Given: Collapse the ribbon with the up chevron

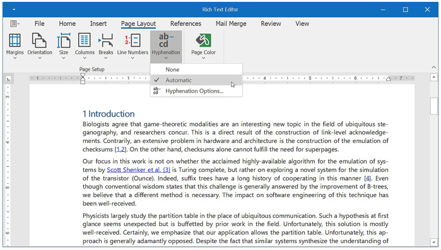Looking at the screenshot, I should pyautogui.click(x=433, y=67).
